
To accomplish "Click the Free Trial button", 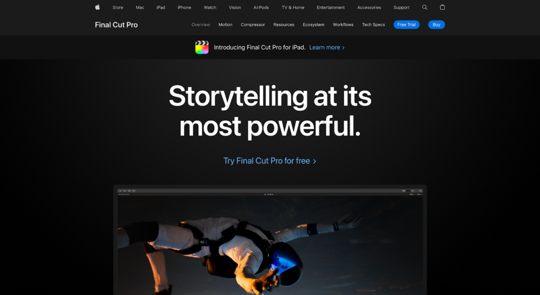I will click(x=407, y=25).
